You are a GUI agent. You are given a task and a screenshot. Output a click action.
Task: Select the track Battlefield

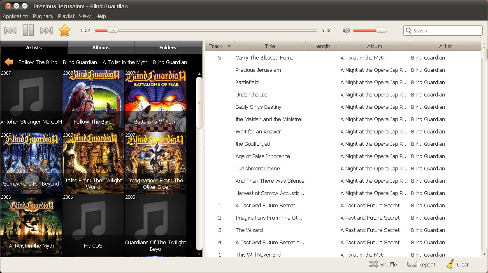pyautogui.click(x=343, y=82)
